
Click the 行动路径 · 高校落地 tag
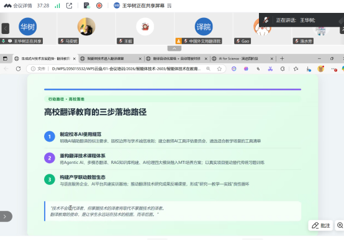tap(66, 99)
